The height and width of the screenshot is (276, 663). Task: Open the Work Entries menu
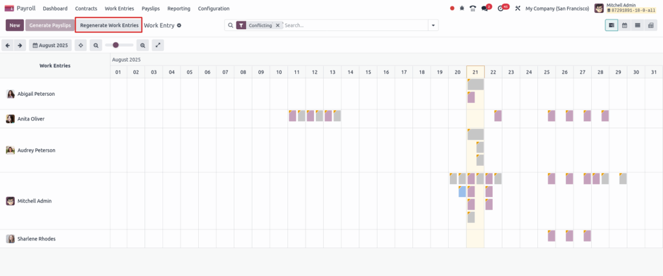[119, 8]
